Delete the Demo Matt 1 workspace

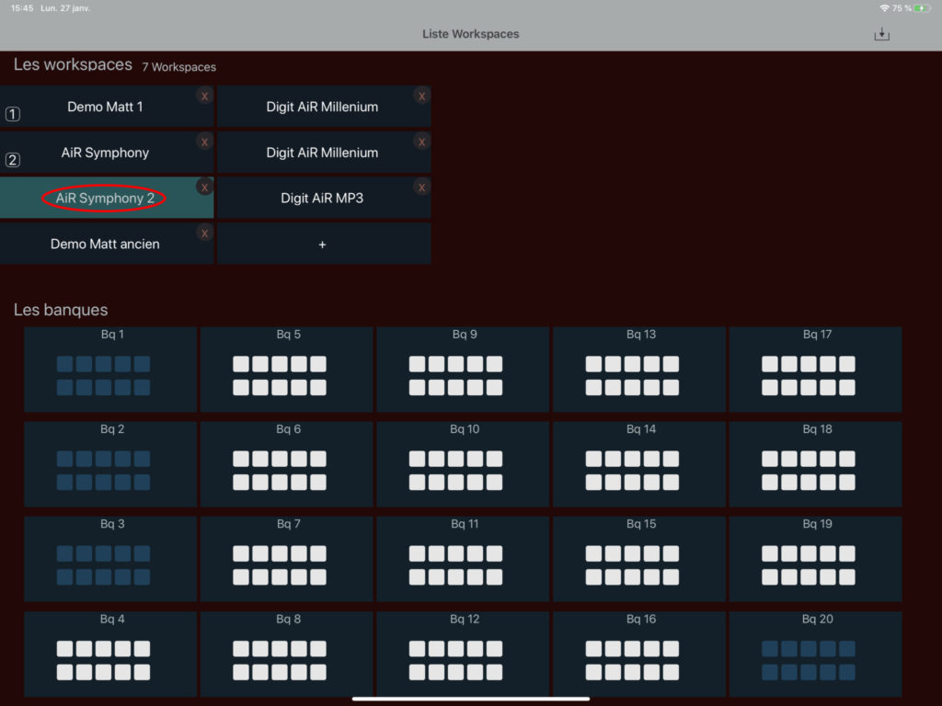(204, 96)
